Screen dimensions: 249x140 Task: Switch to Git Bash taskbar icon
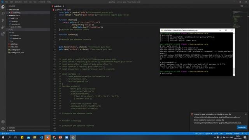73,137
